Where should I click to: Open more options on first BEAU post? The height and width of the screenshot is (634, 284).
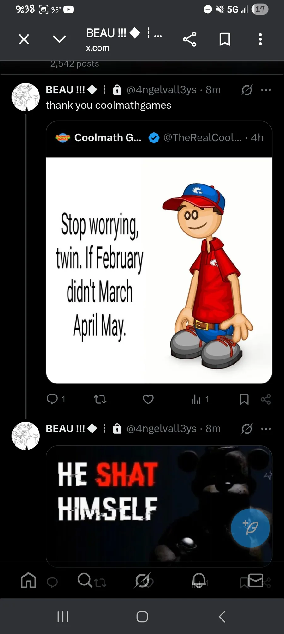(266, 90)
